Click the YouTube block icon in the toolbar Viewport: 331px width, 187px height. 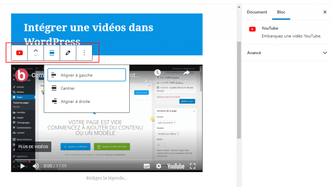click(19, 52)
